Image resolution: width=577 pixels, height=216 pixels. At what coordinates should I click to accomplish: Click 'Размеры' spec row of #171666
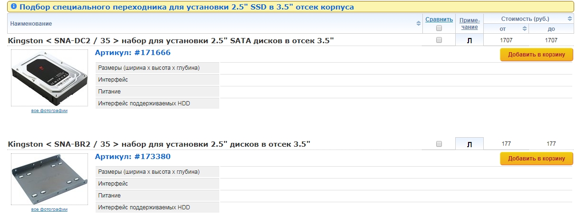[x=334, y=68]
